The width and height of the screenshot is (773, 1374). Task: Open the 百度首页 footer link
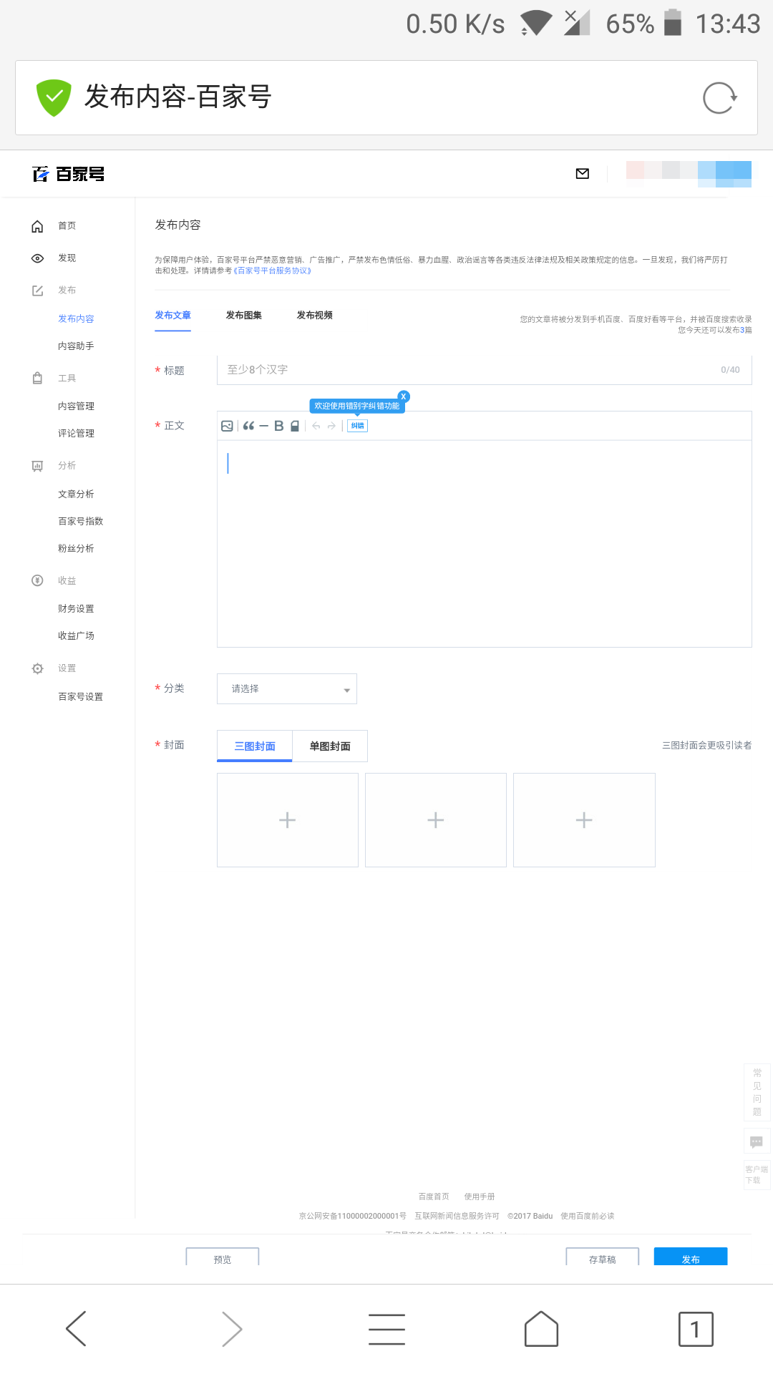pyautogui.click(x=434, y=1197)
